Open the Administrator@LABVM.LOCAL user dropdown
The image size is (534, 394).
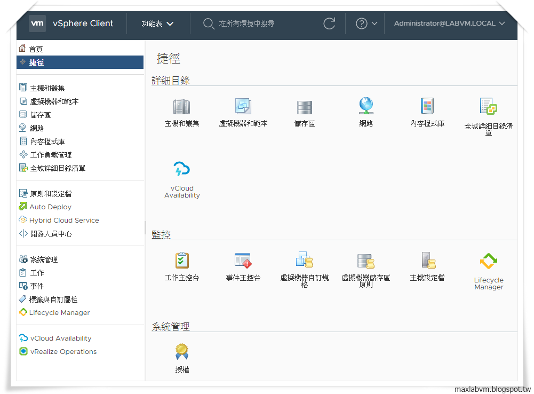coord(449,23)
